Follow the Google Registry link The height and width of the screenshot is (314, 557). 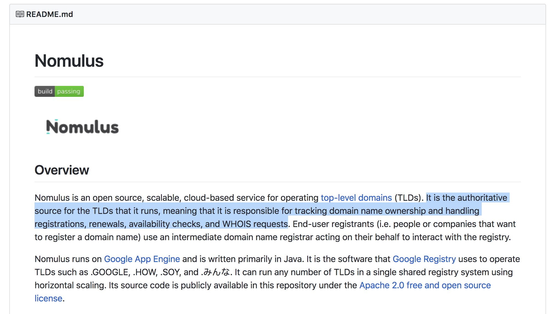[424, 259]
